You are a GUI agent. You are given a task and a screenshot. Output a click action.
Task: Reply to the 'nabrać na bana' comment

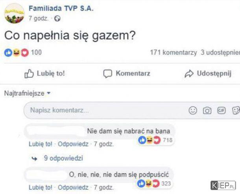point(73,144)
